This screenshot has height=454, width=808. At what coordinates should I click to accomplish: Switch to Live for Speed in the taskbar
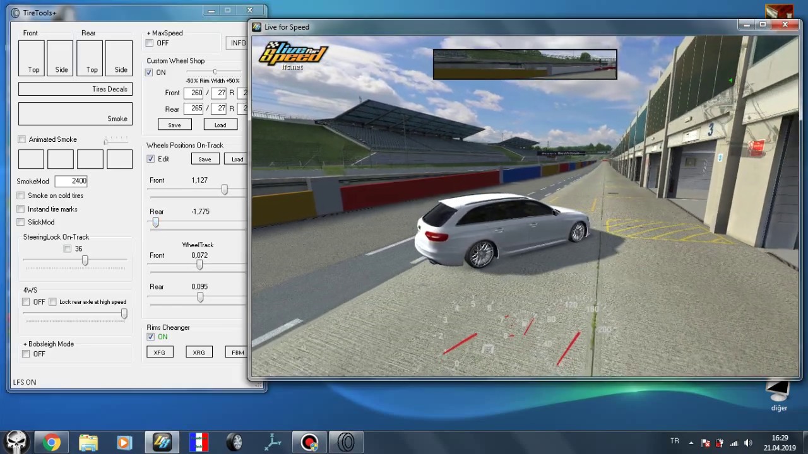(162, 443)
